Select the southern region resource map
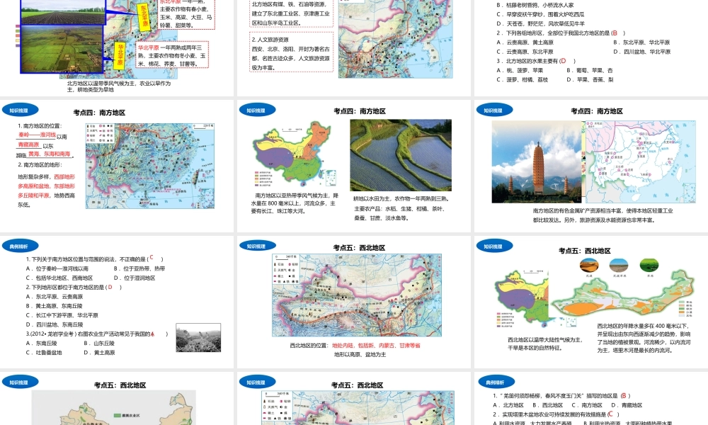 coord(150,166)
